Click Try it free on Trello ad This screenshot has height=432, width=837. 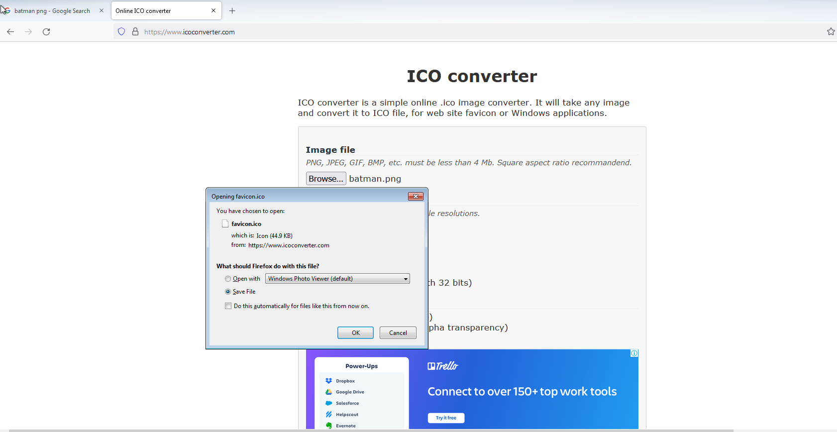click(446, 418)
